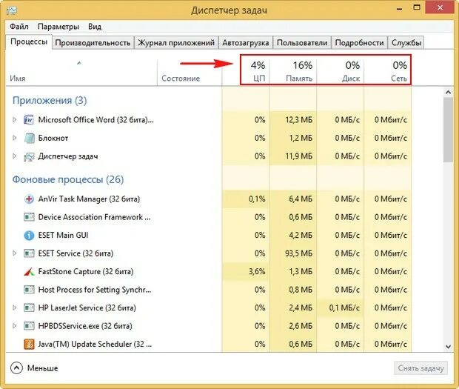Click the Меньше button
This screenshot has width=459, height=389.
click(x=34, y=368)
